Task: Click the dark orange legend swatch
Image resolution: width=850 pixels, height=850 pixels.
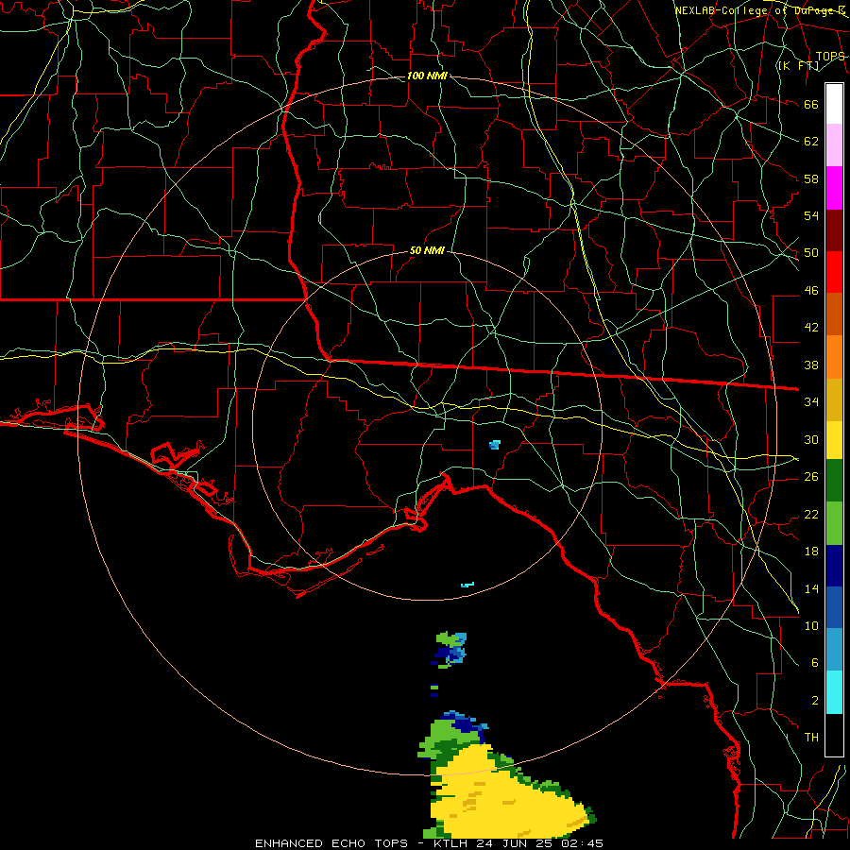Action: (834, 314)
